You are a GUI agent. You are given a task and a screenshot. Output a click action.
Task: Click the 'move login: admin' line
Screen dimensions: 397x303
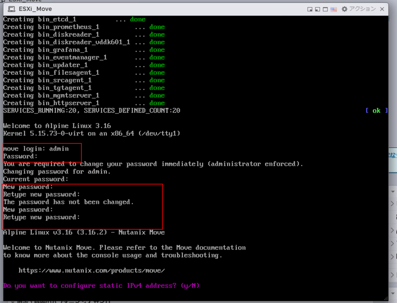coord(36,149)
